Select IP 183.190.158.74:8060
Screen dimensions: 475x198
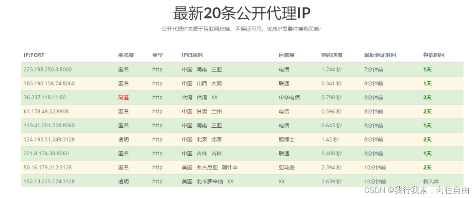pos(49,83)
